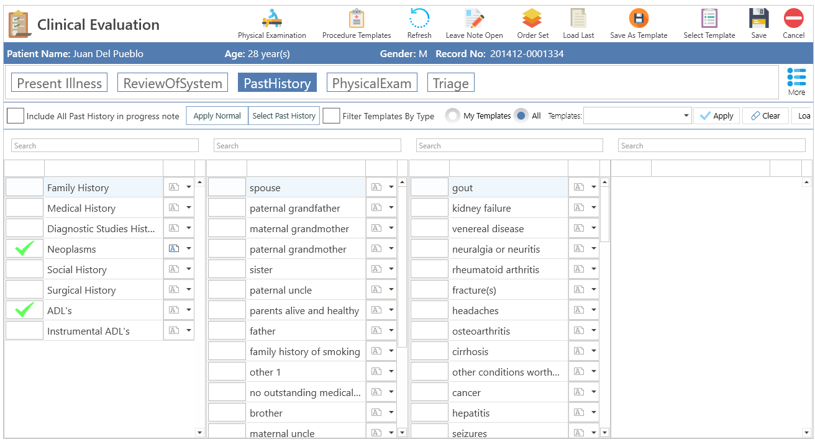Expand dropdown arrow for ADL's row
The width and height of the screenshot is (815, 442).
(189, 310)
